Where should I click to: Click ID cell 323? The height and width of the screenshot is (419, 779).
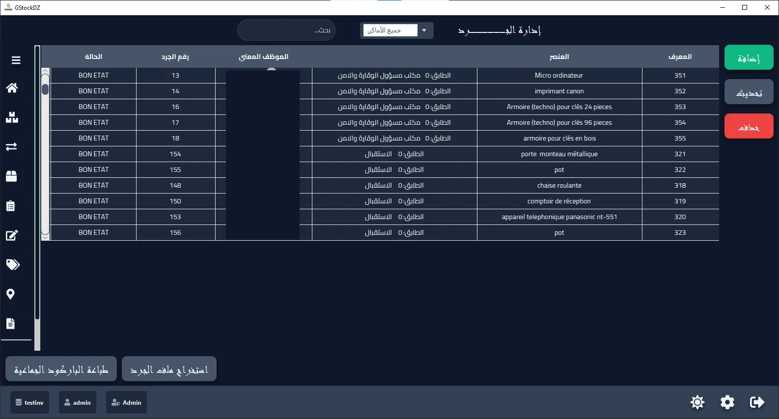[680, 232]
